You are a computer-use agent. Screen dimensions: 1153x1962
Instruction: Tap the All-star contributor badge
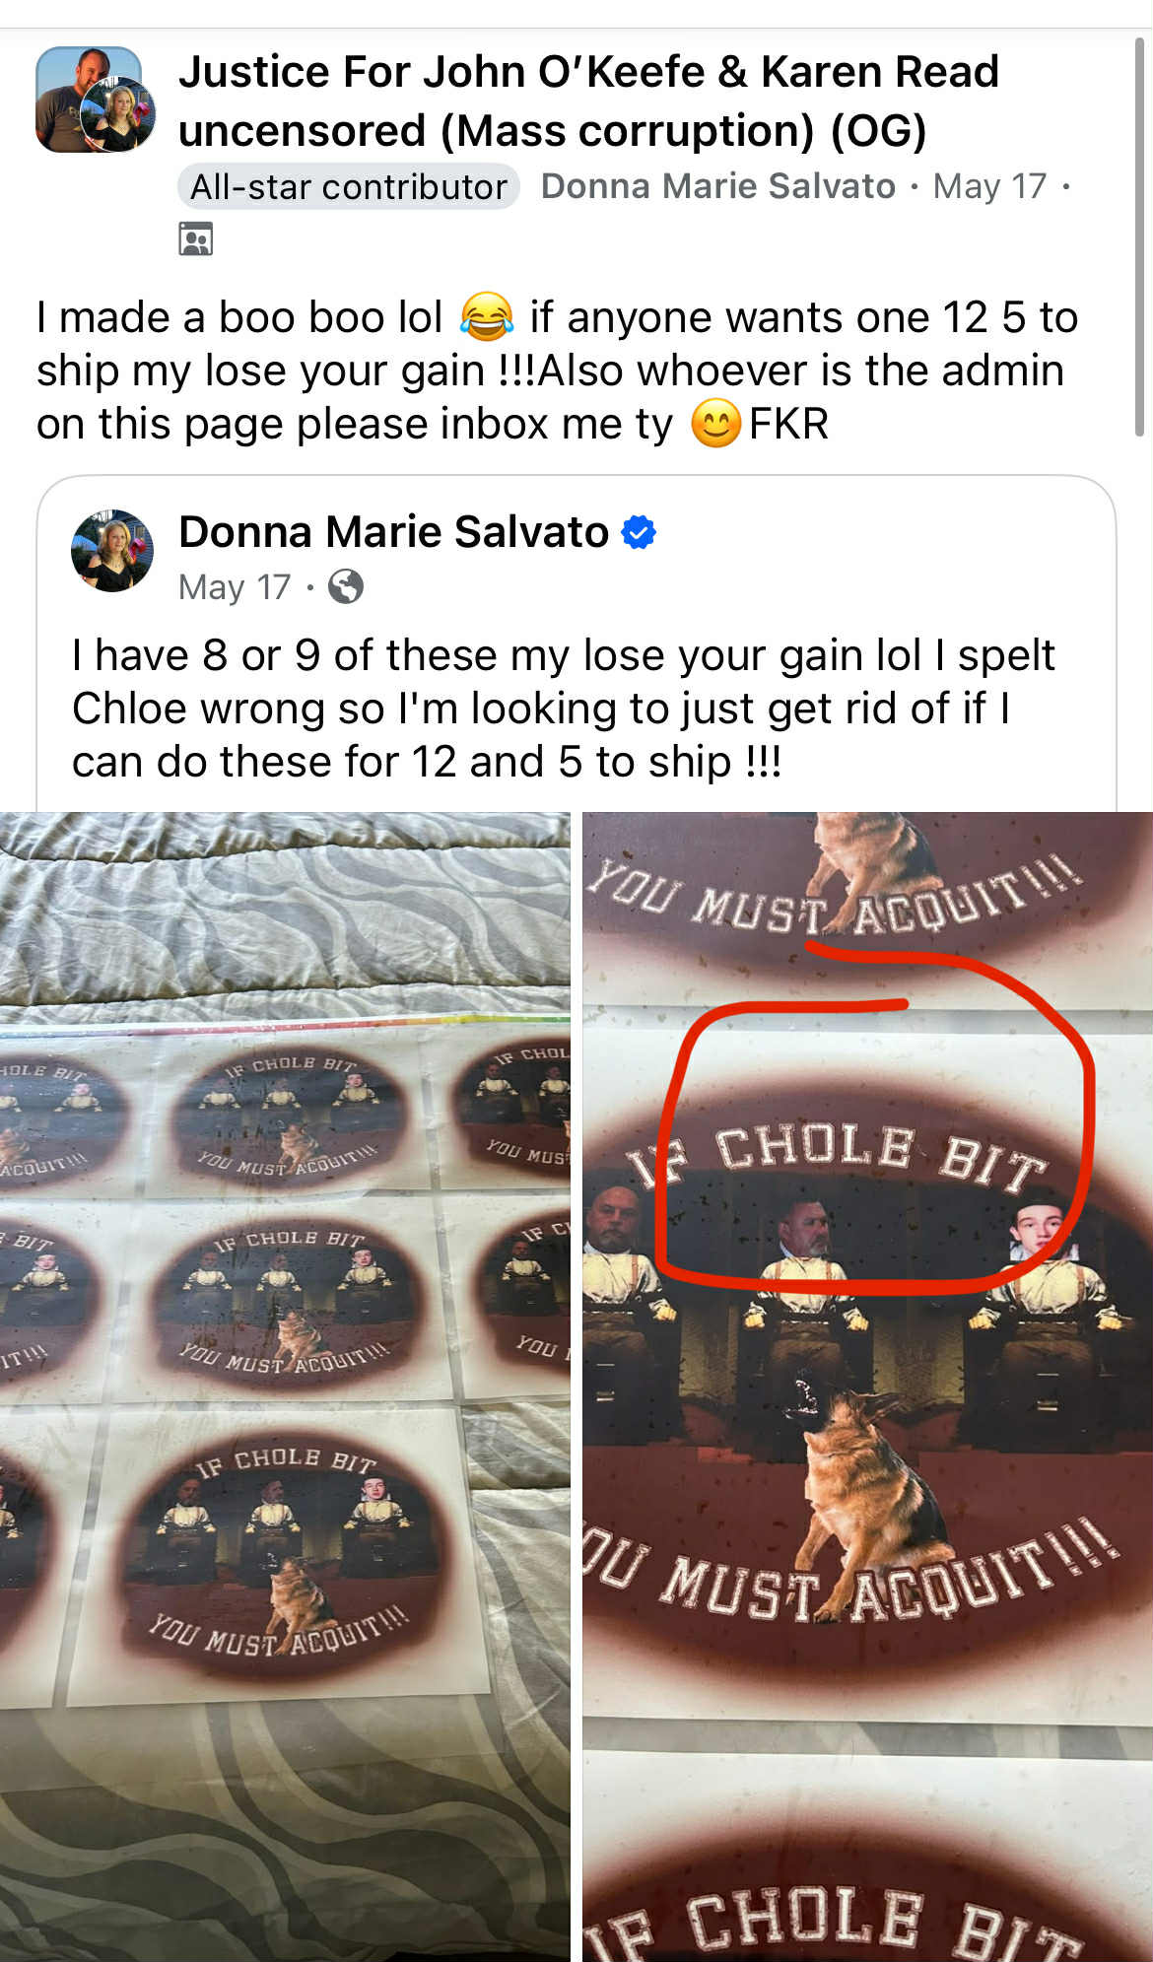[349, 186]
